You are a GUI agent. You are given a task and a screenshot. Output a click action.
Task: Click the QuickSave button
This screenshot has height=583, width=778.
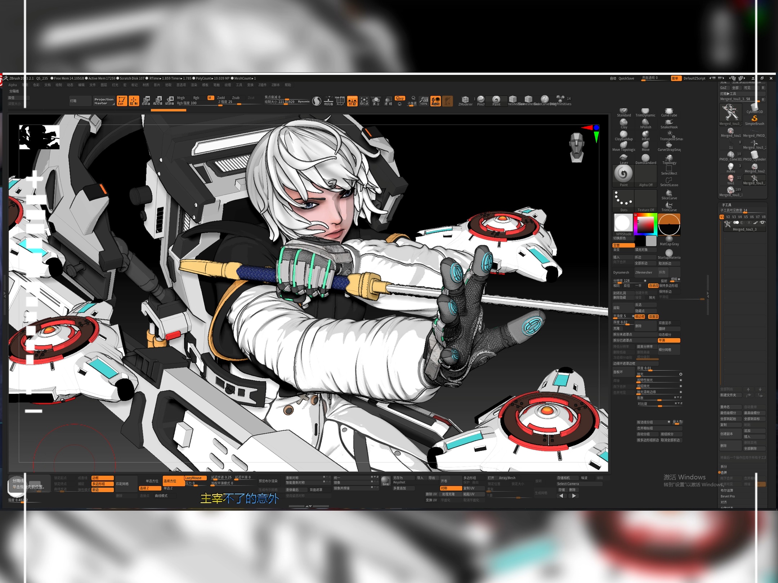[x=626, y=78]
